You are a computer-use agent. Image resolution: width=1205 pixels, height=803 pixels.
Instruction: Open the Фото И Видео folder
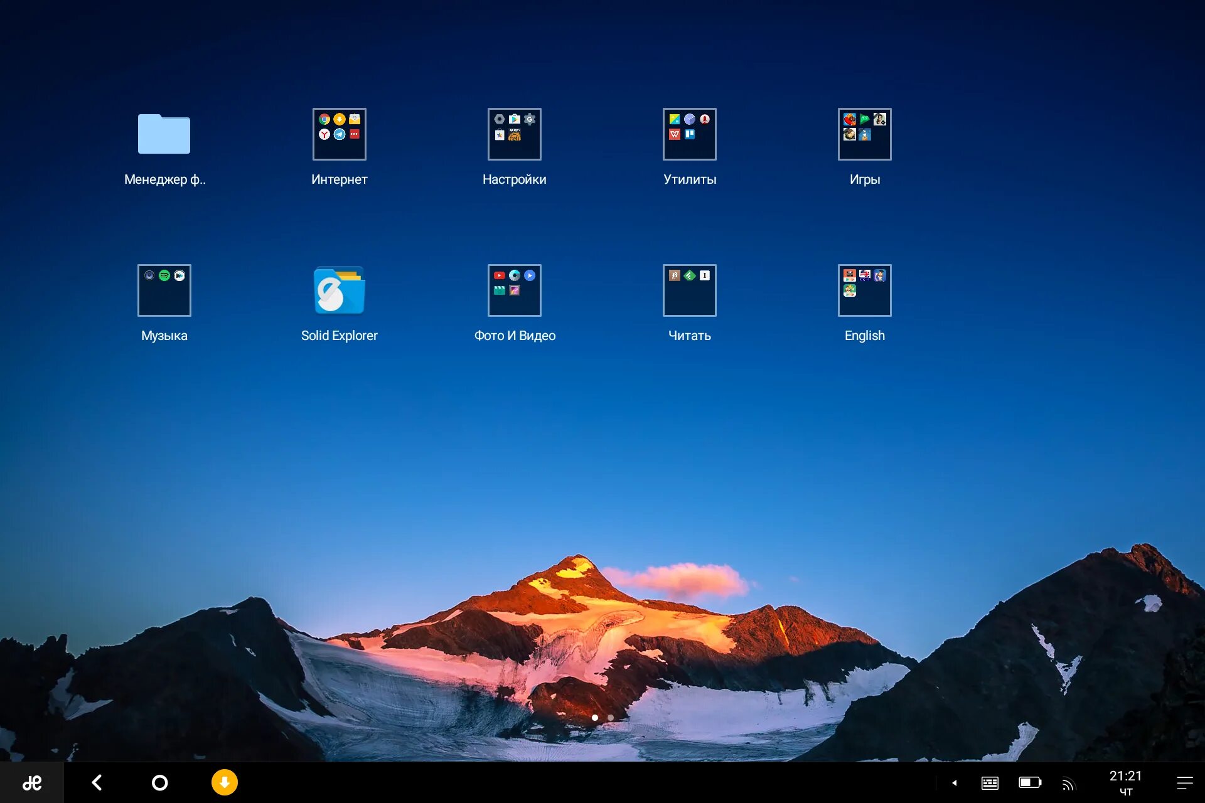pos(514,290)
